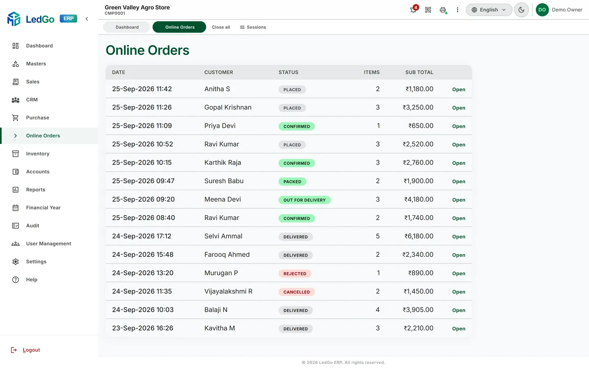Open Murugan P's rejected order
The height and width of the screenshot is (368, 589).
click(459, 274)
